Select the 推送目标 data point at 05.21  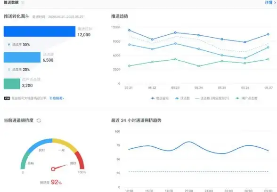[129, 30]
